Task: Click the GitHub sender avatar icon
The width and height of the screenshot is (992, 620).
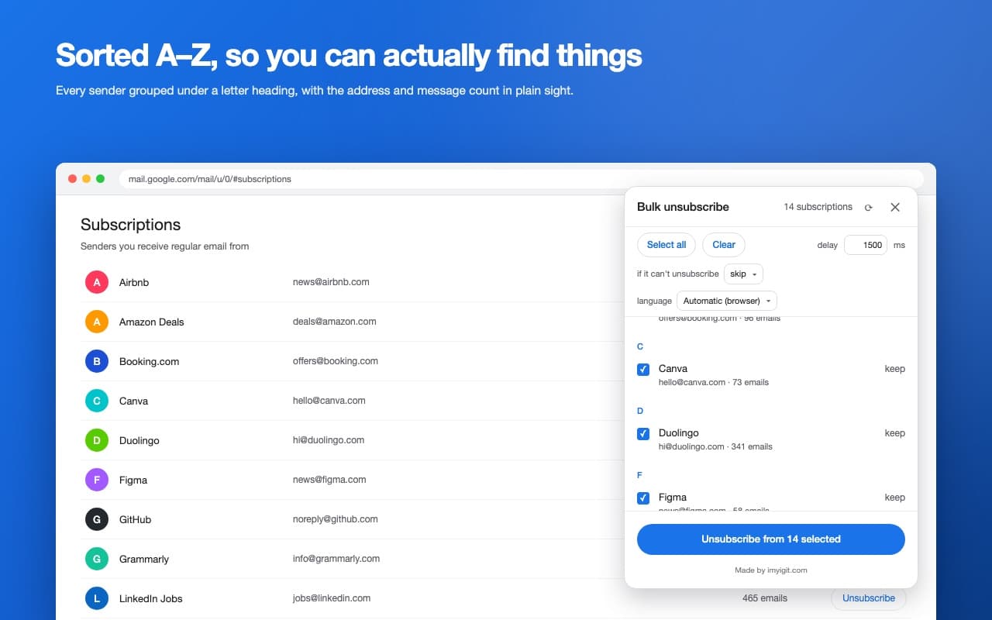Action: (x=97, y=519)
